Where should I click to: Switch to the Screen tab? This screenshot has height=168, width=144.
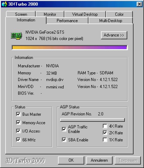pos(21,14)
